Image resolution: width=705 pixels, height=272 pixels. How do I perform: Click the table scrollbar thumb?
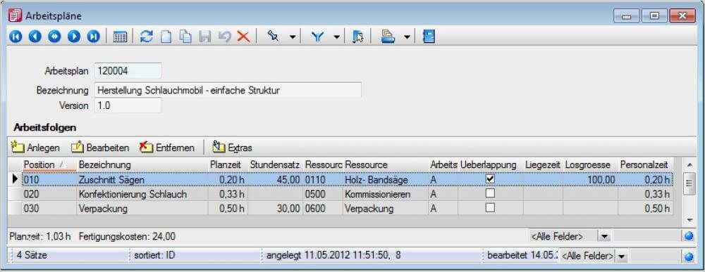coord(689,183)
